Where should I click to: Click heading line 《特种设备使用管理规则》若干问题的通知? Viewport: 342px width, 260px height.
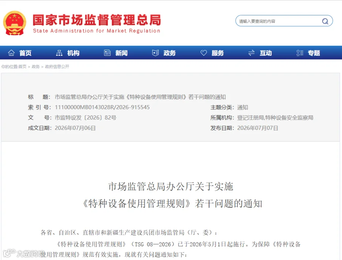click(x=172, y=203)
